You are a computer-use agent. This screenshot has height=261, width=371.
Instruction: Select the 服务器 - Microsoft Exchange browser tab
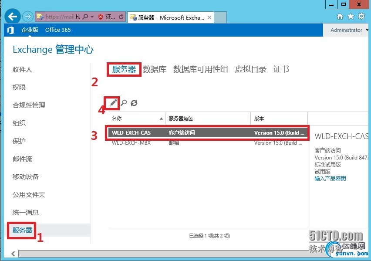[x=171, y=17]
